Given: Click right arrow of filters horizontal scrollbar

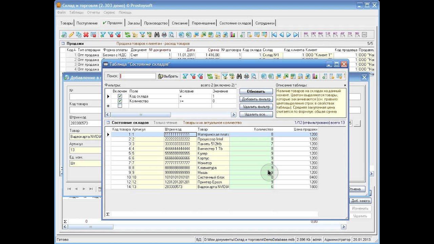Looking at the screenshot, I should (x=233, y=115).
